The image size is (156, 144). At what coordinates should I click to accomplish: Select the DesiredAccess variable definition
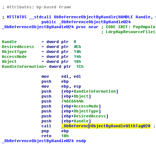(41, 47)
